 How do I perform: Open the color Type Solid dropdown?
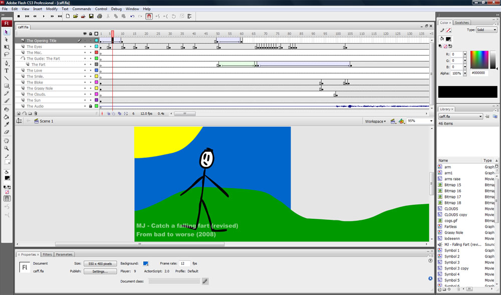(x=486, y=30)
